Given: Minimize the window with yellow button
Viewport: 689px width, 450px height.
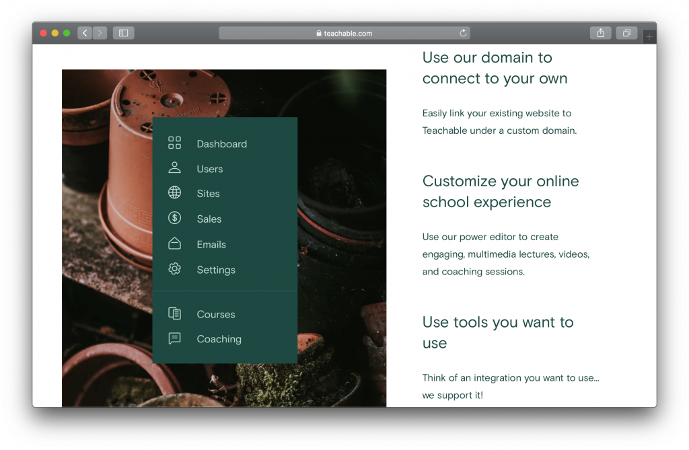Looking at the screenshot, I should click(55, 33).
